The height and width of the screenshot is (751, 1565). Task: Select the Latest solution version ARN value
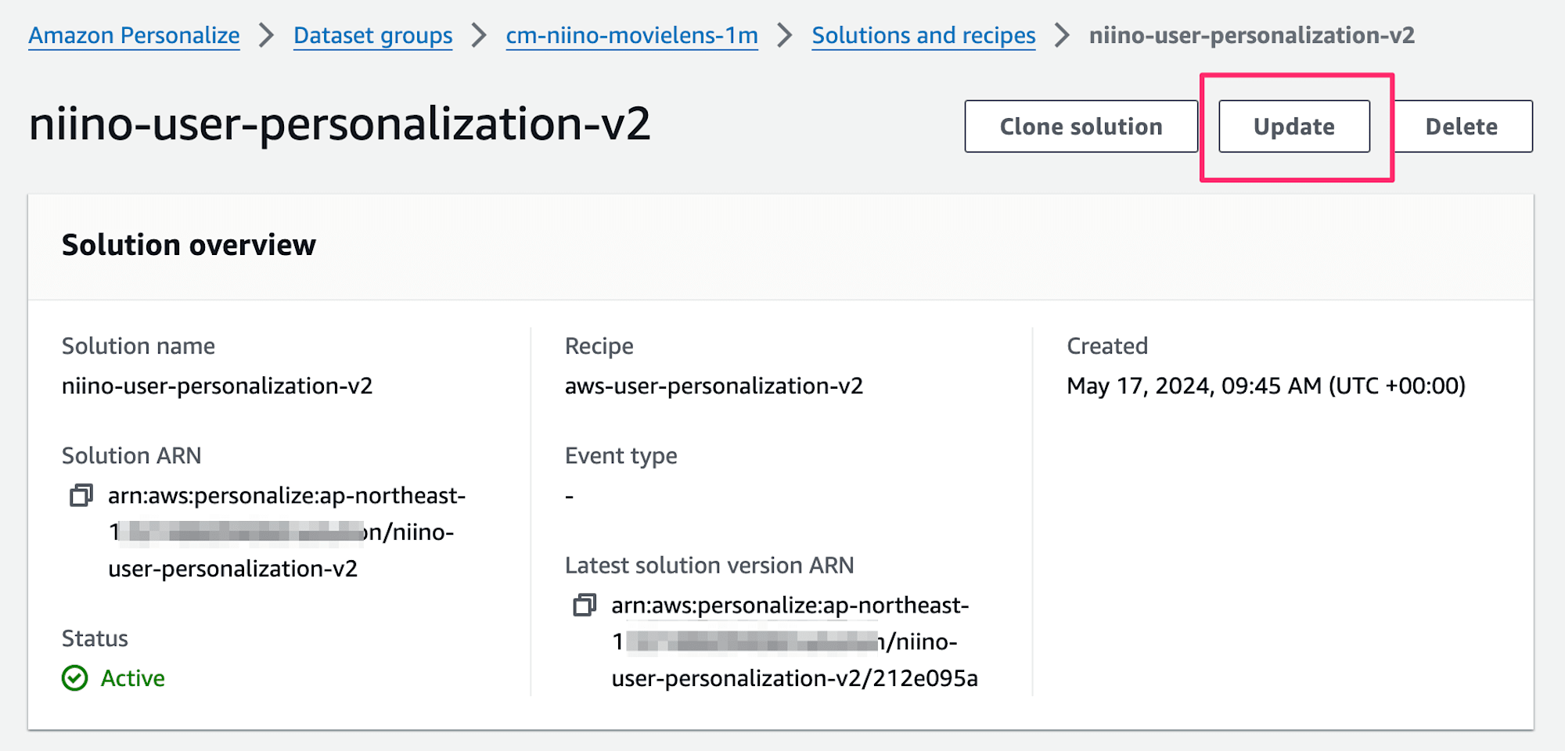pos(794,641)
